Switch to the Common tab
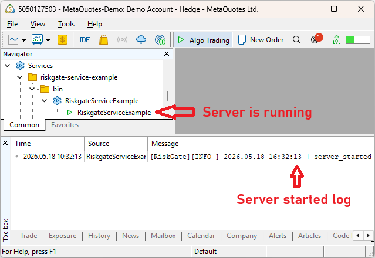Image resolution: width=375 pixels, height=258 pixels. (x=24, y=125)
